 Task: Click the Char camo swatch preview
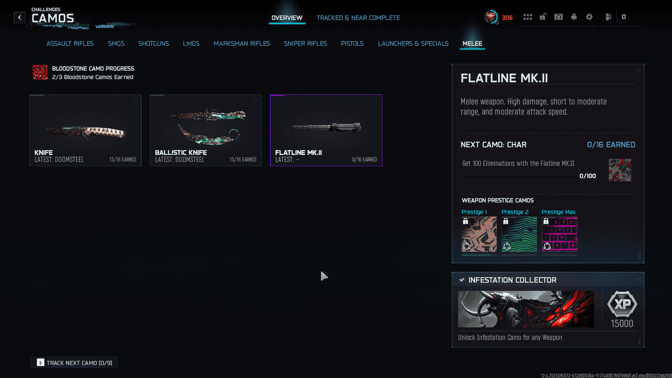(x=619, y=170)
